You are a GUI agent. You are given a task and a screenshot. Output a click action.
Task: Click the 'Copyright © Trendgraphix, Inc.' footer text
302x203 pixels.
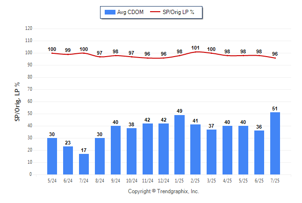[164, 191]
